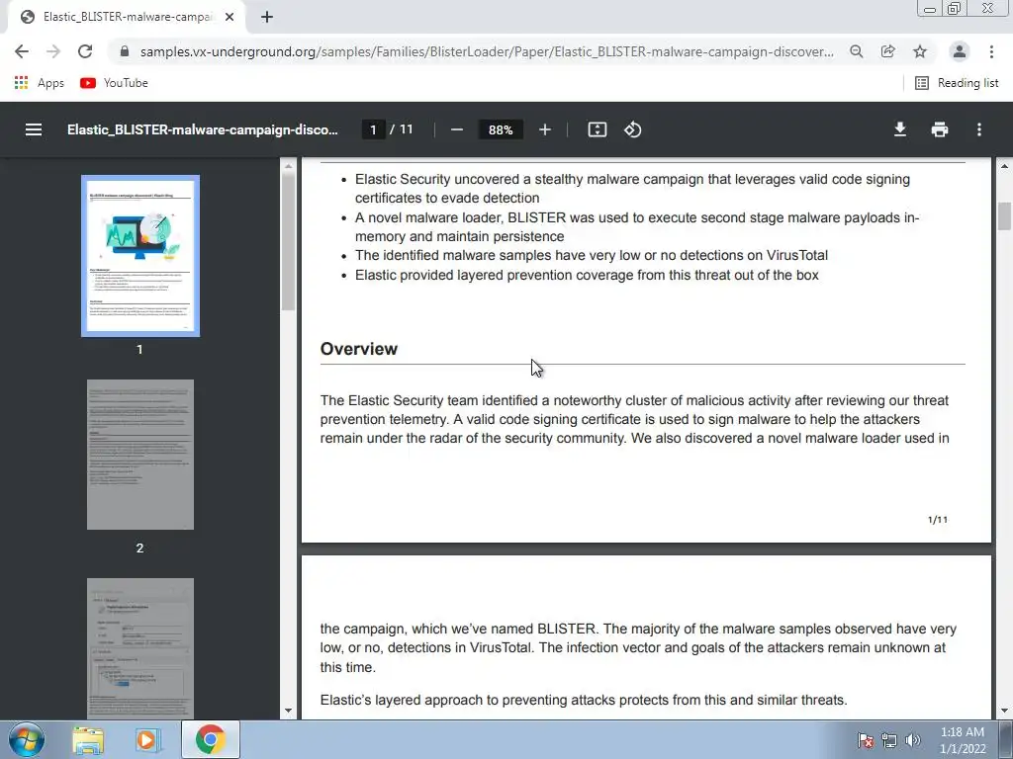Fit the PDF to page
Image resolution: width=1013 pixels, height=759 pixels.
597,129
